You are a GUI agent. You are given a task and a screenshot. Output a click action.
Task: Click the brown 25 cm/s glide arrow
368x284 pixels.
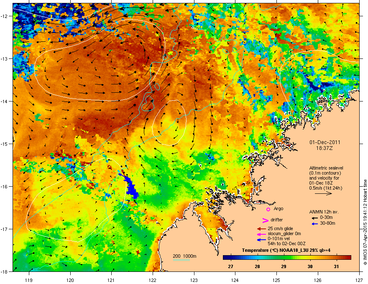(x=262, y=229)
